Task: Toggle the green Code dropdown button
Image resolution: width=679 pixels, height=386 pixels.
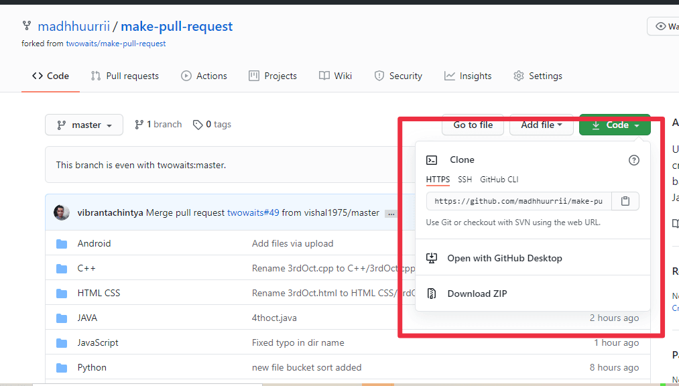Action: pyautogui.click(x=615, y=125)
